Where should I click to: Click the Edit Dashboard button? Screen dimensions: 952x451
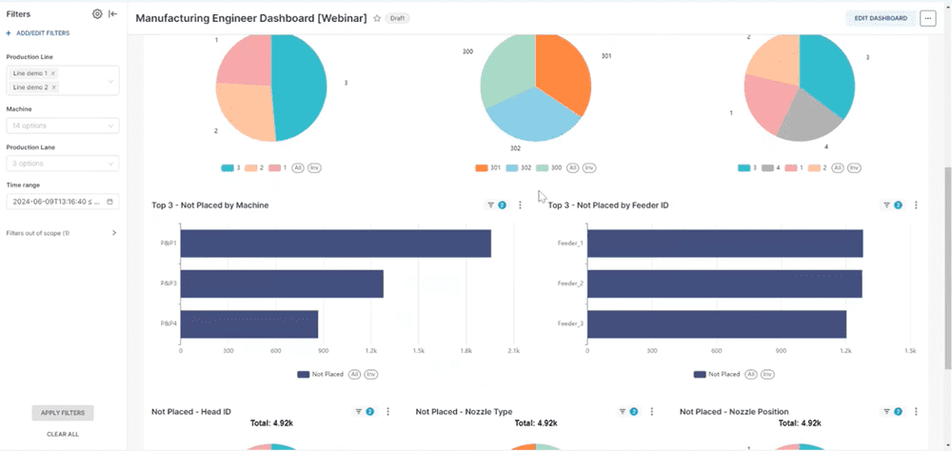[x=881, y=18]
